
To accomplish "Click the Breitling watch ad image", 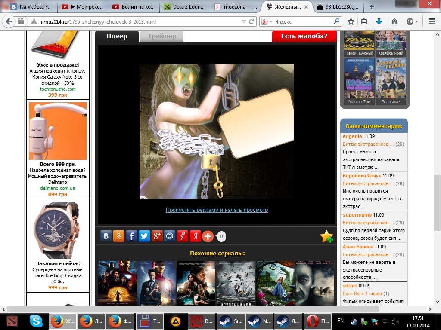I will tap(58, 230).
